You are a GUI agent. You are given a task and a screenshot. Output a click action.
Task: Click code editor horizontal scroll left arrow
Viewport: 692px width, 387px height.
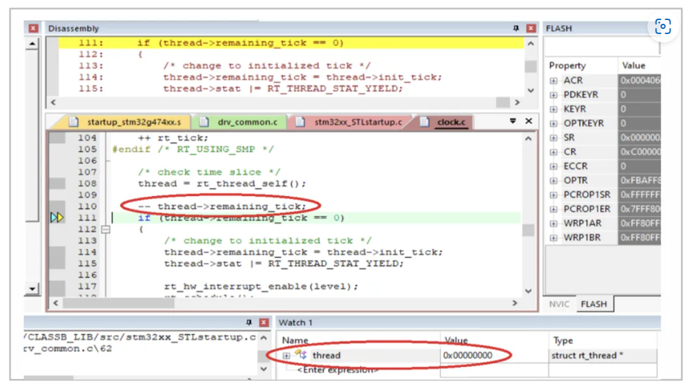[x=56, y=303]
